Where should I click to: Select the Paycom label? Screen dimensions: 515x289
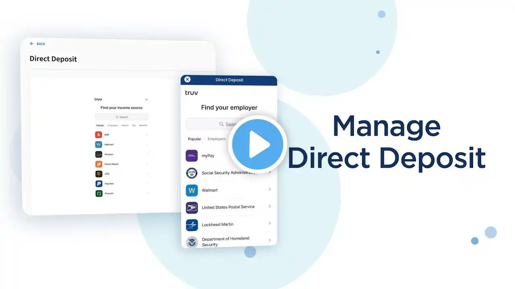[x=109, y=193]
